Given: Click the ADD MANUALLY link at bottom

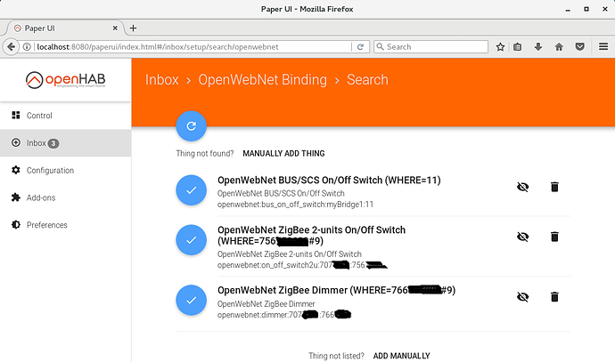Looking at the screenshot, I should pos(401,356).
